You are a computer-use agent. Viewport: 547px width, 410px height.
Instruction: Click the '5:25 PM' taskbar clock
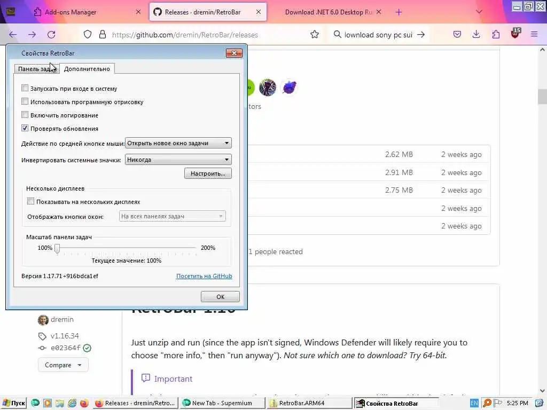point(517,404)
